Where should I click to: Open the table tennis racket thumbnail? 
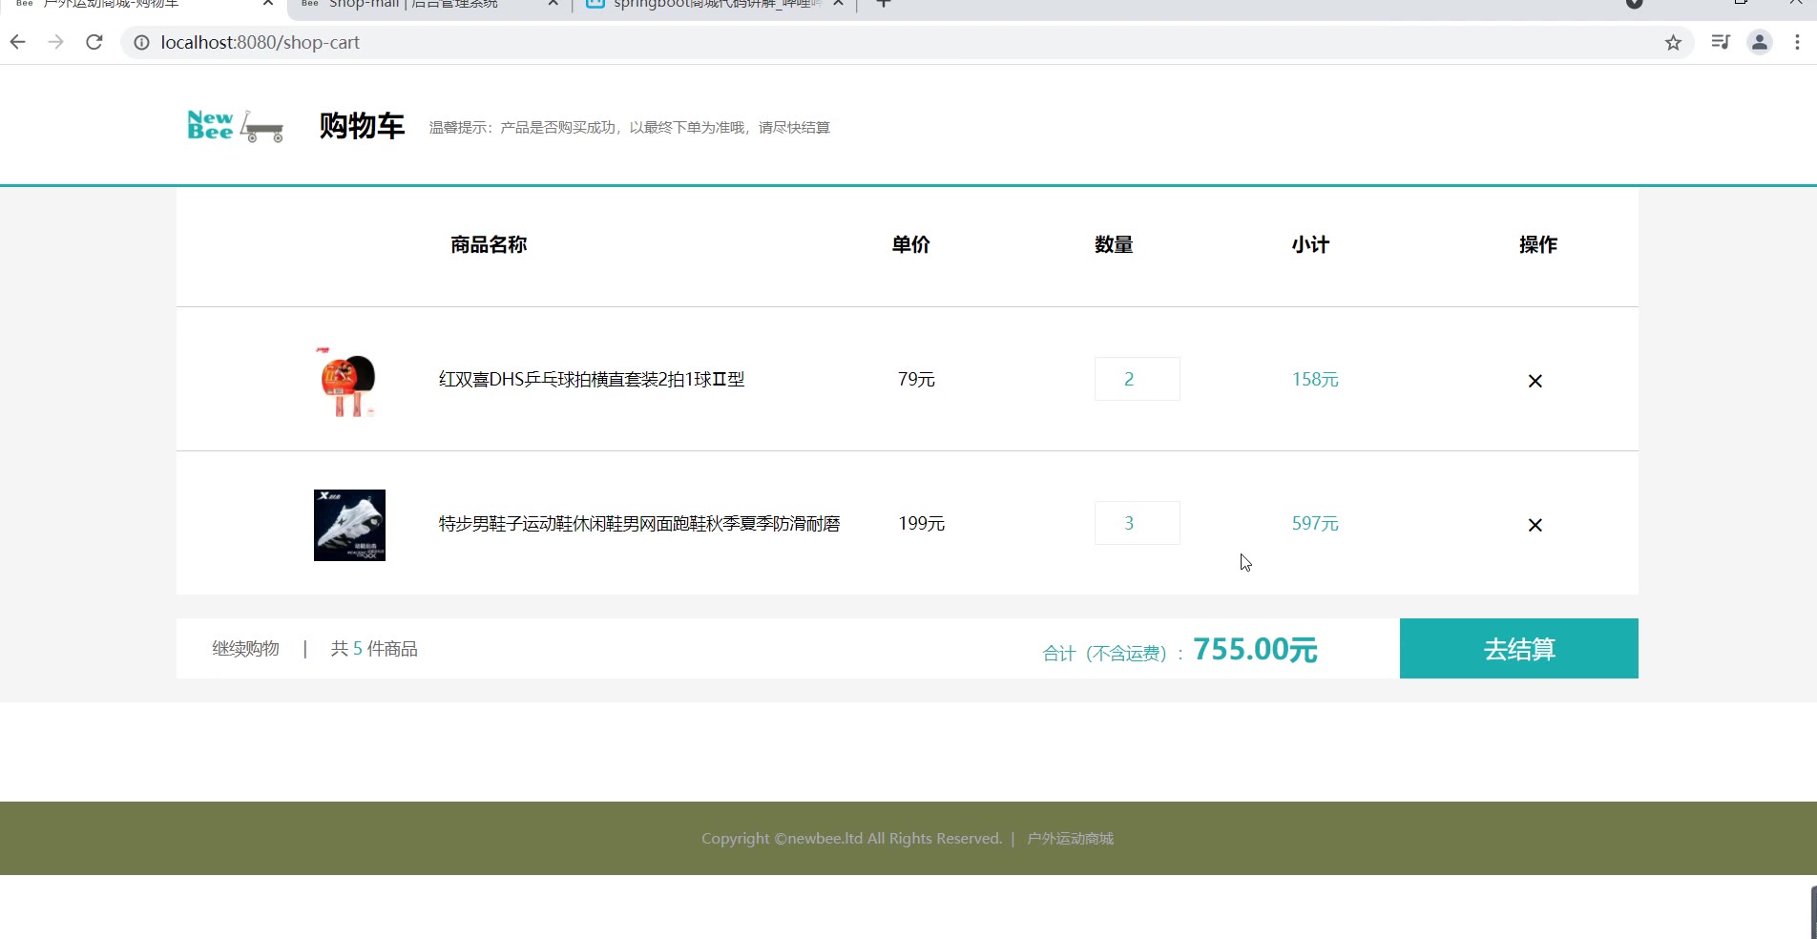tap(349, 382)
